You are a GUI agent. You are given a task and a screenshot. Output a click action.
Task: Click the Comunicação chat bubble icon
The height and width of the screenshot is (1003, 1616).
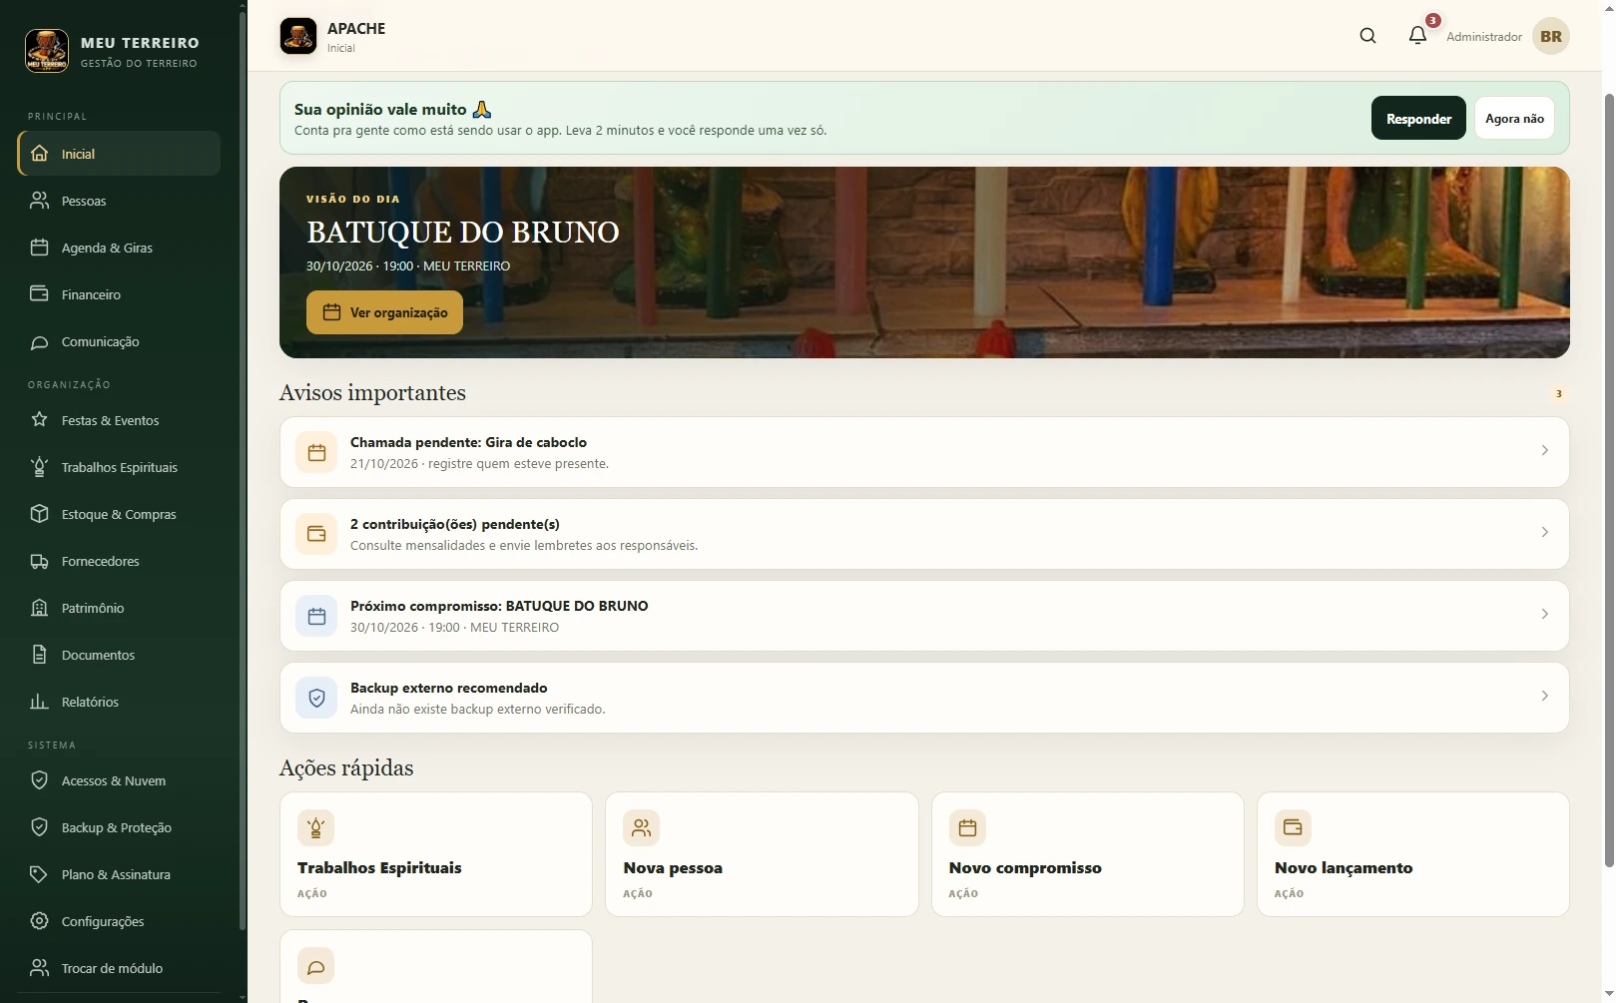pyautogui.click(x=39, y=341)
